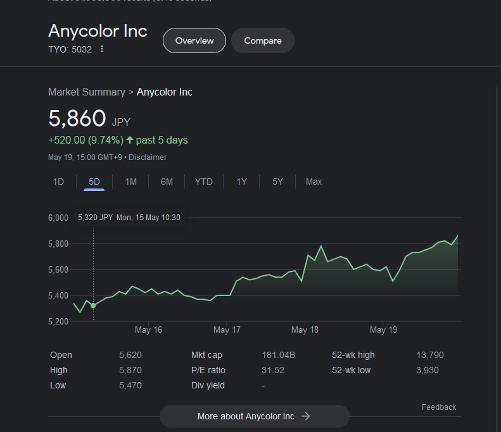Click the May 18 axis label

tap(305, 330)
